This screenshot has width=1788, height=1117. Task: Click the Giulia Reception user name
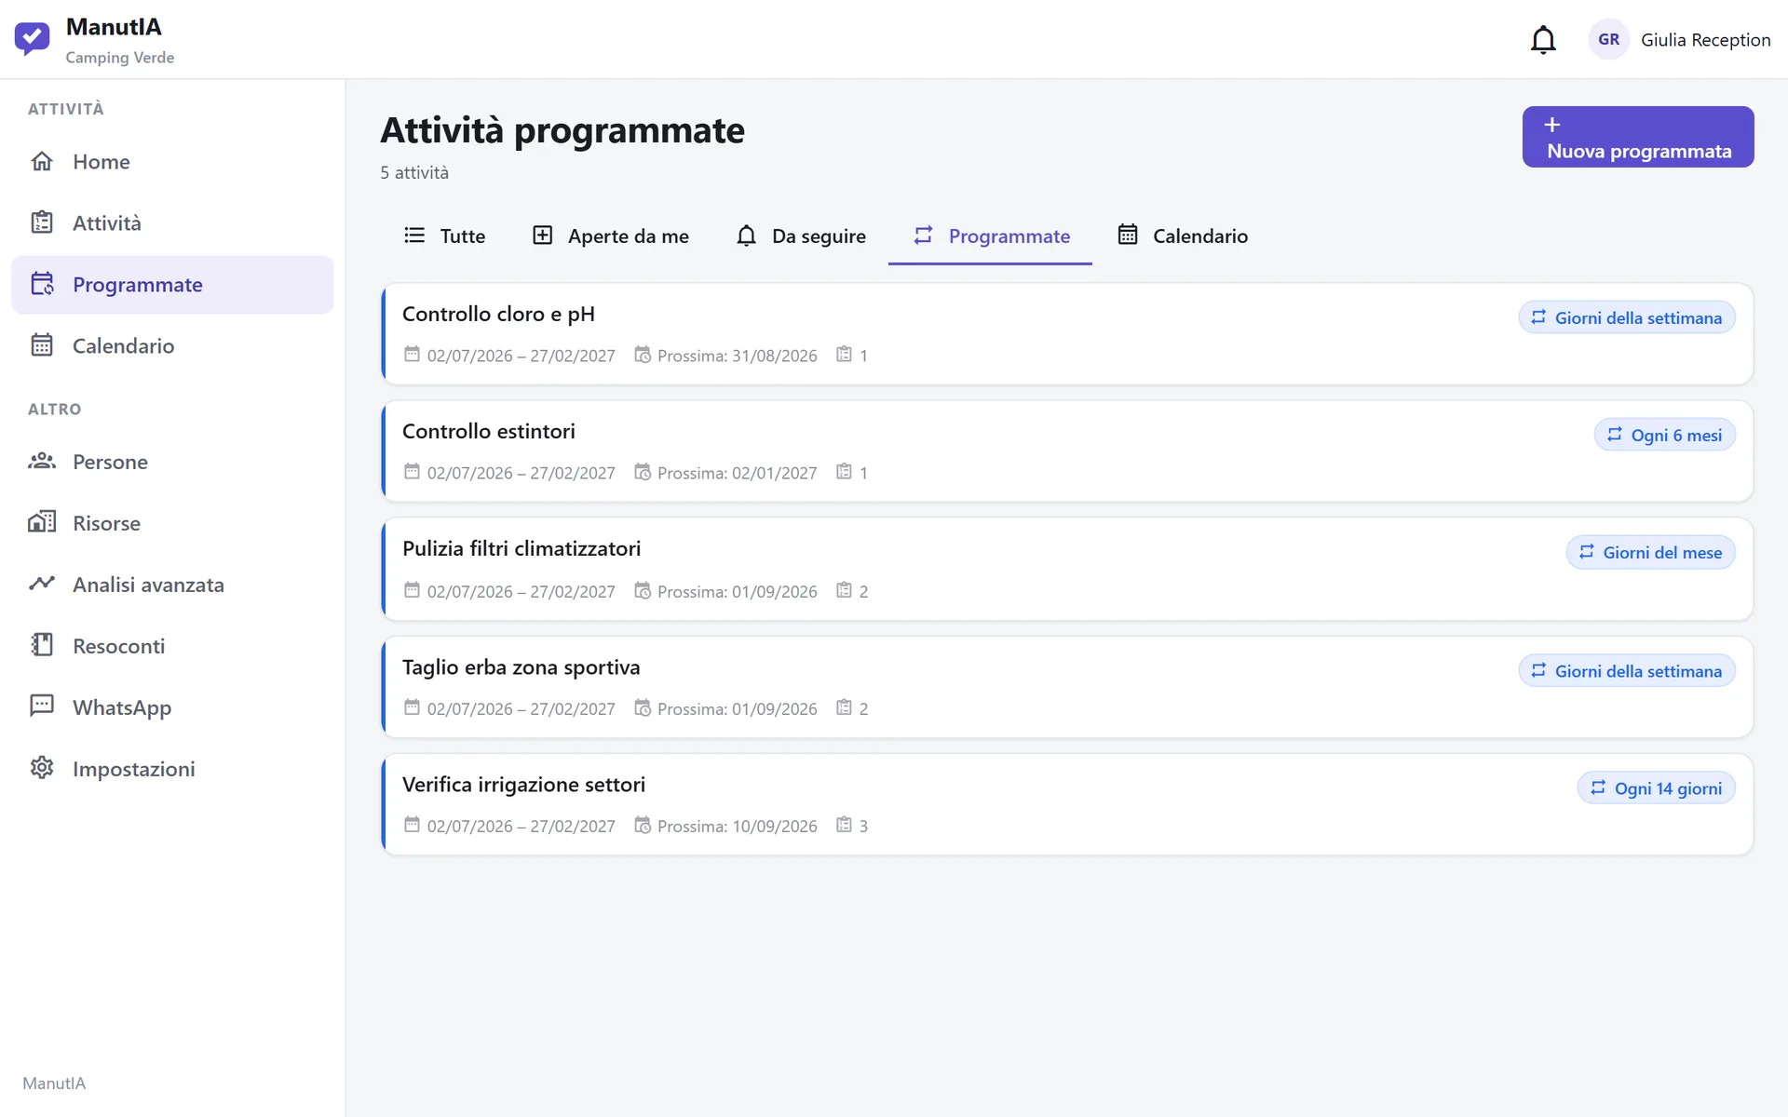[1705, 40]
